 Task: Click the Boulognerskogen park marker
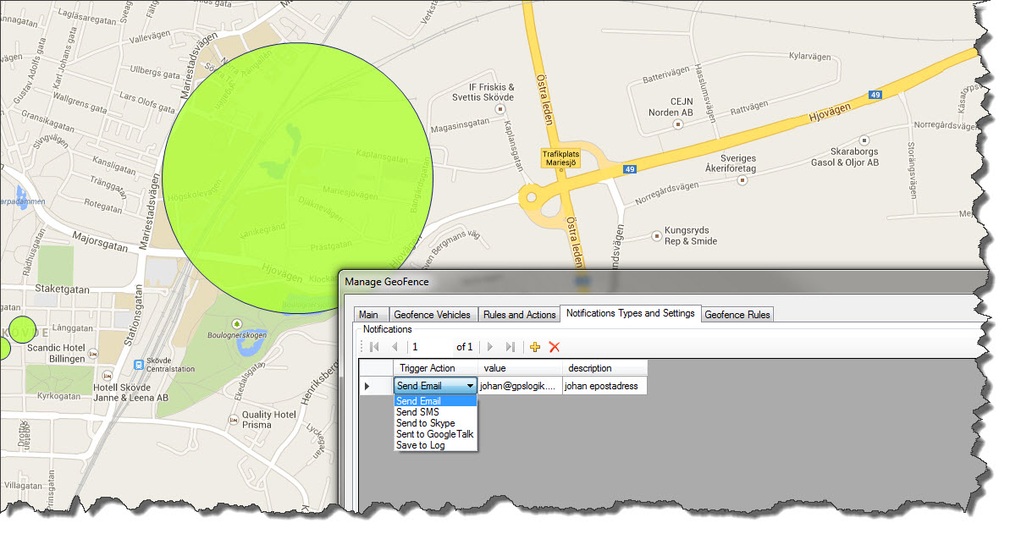[x=237, y=323]
